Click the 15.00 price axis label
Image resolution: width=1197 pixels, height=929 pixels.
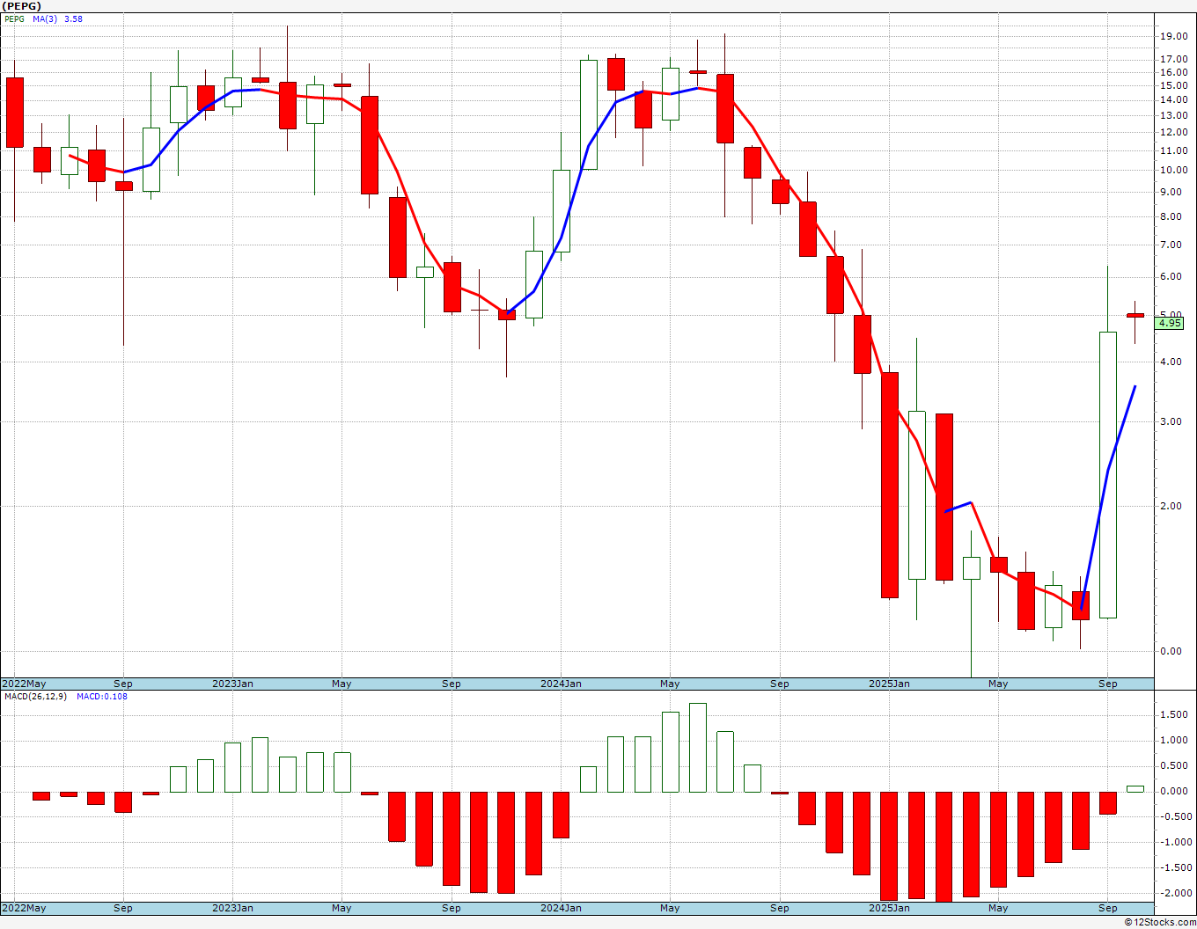pyautogui.click(x=1174, y=86)
